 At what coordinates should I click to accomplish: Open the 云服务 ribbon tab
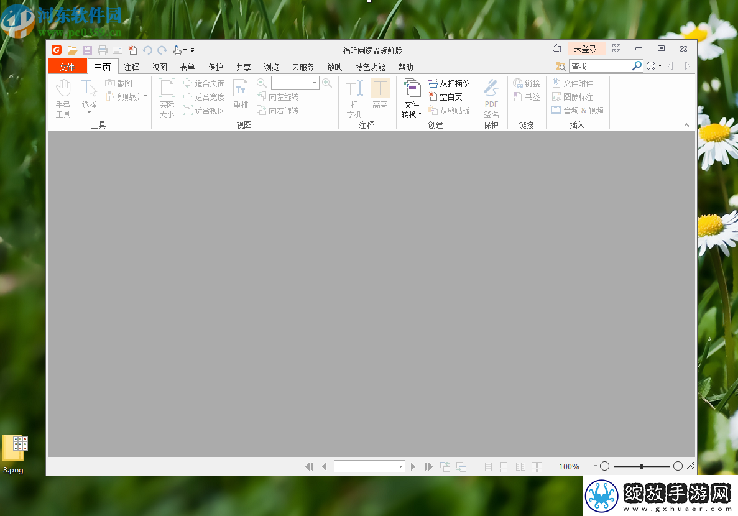[x=303, y=67]
